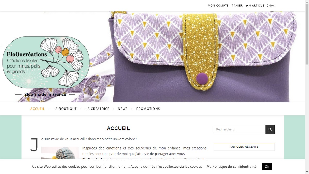Open the MON COMPTE menu
309x174 pixels.
(218, 6)
